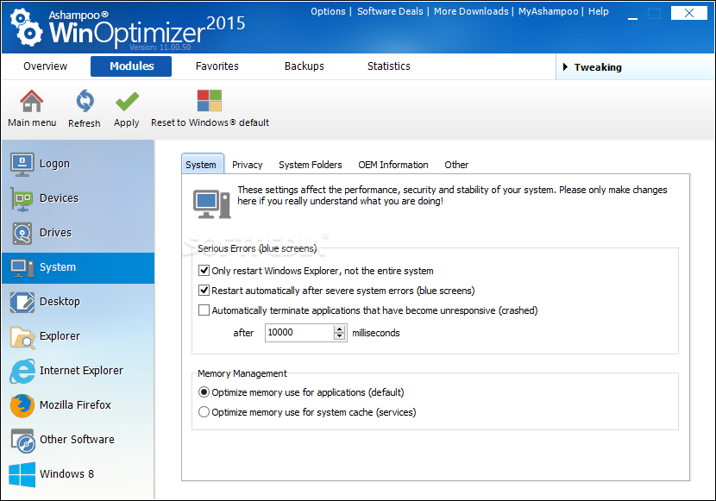Click the Main menu house icon
This screenshot has height=501, width=716.
tap(32, 101)
